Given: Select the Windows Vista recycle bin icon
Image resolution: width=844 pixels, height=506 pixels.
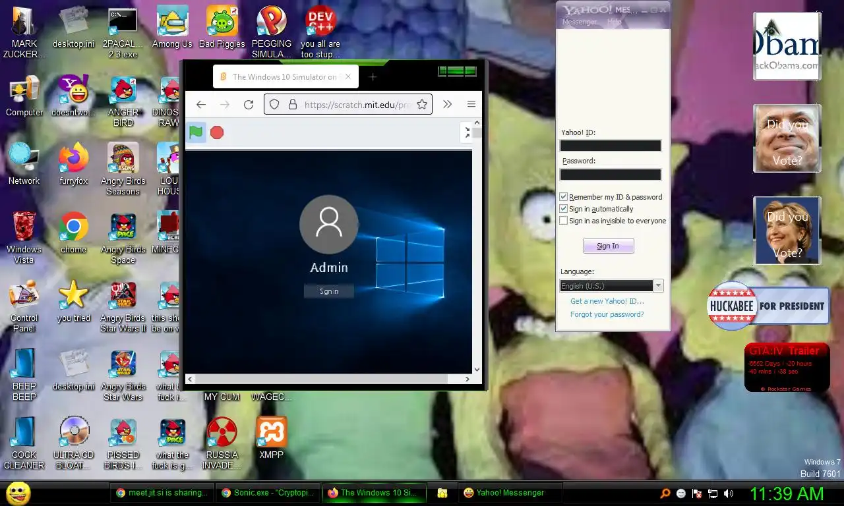Looking at the screenshot, I should click(x=24, y=238).
